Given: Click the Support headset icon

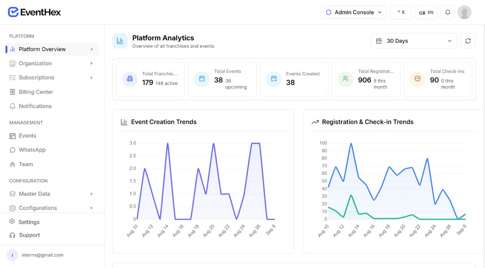Looking at the screenshot, I should click(x=12, y=235).
